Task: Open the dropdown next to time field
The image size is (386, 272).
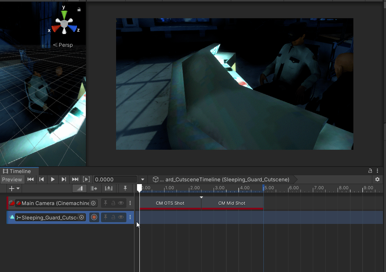Action: click(143, 180)
